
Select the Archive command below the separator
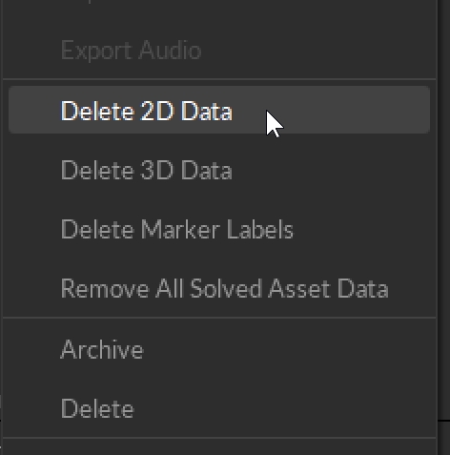pyautogui.click(x=219, y=349)
